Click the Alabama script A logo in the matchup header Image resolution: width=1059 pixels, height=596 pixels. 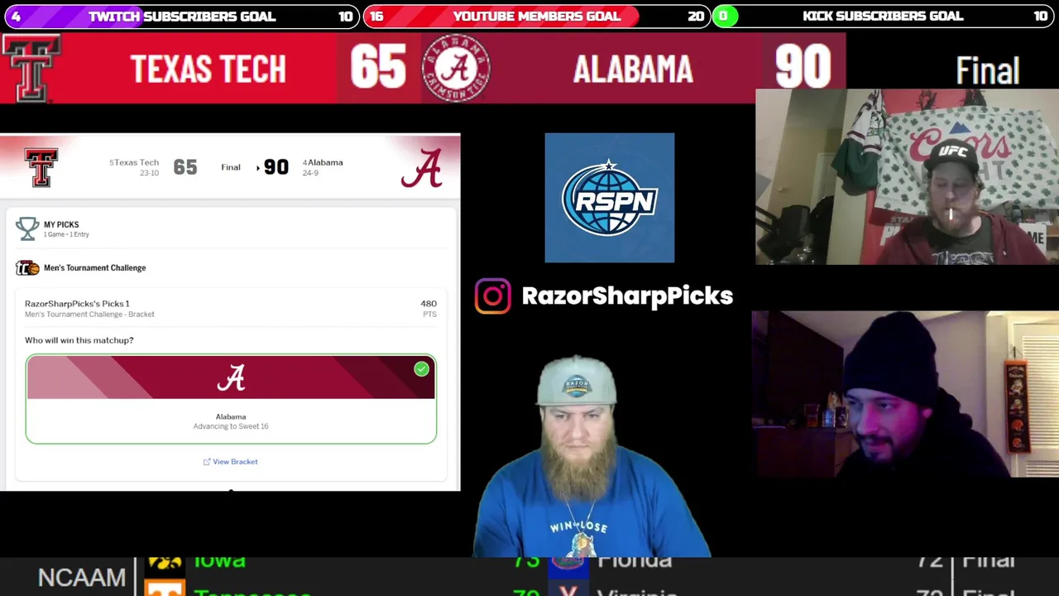(x=421, y=168)
